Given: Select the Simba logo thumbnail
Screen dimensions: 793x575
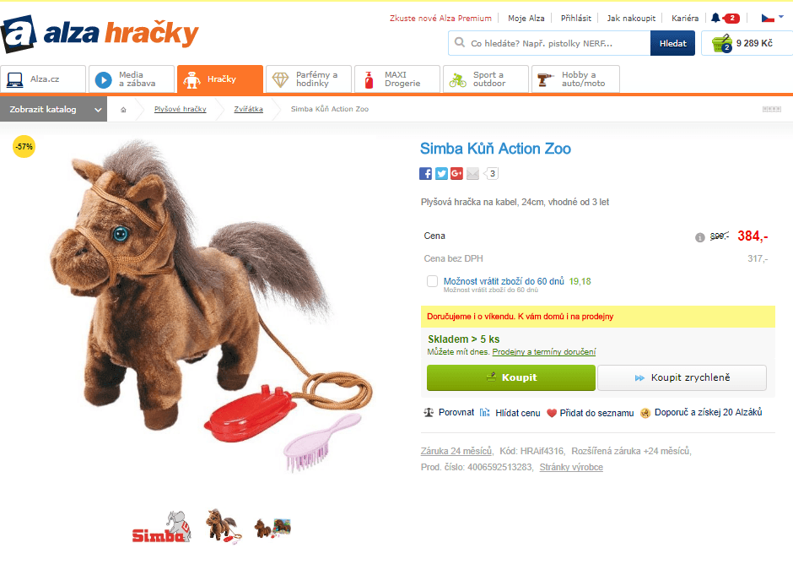Looking at the screenshot, I should pos(162,528).
